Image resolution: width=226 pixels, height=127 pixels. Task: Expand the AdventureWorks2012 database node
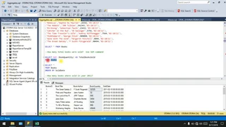[x=7, y=40]
